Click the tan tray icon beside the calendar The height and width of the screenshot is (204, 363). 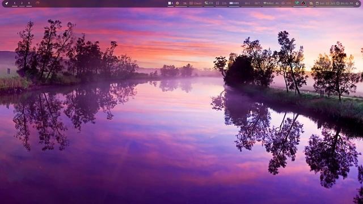pyautogui.click(x=311, y=3)
